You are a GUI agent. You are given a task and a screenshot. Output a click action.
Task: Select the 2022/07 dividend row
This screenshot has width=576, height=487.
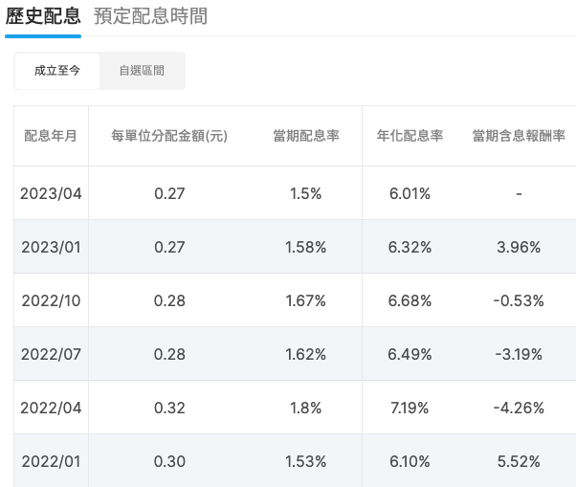point(295,354)
